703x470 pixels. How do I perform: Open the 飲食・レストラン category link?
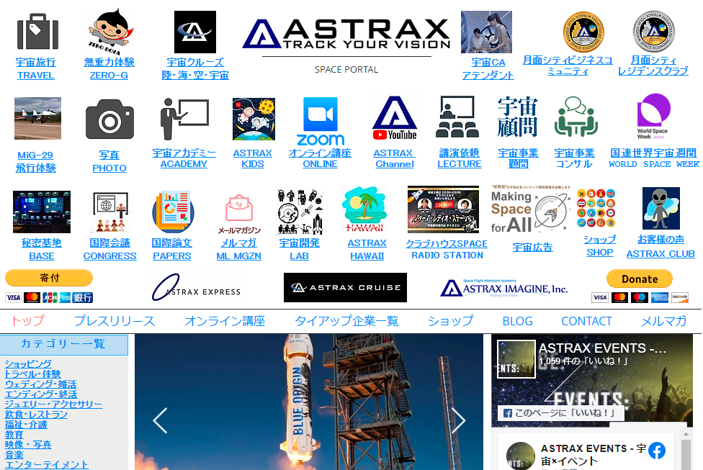pos(36,415)
